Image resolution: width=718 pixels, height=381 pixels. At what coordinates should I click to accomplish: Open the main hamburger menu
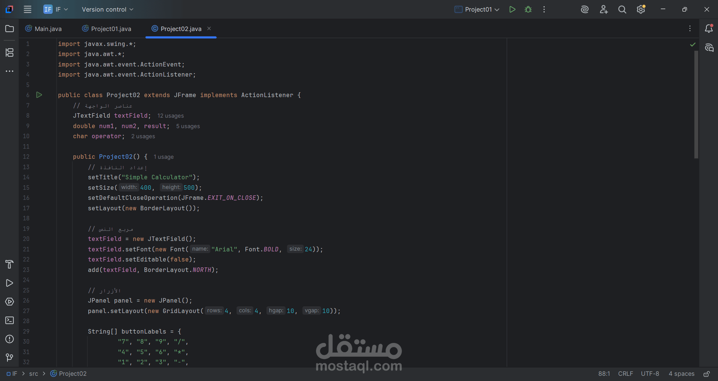28,9
